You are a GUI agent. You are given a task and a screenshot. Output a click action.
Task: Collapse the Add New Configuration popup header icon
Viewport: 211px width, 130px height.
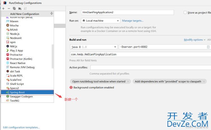(x=51, y=13)
